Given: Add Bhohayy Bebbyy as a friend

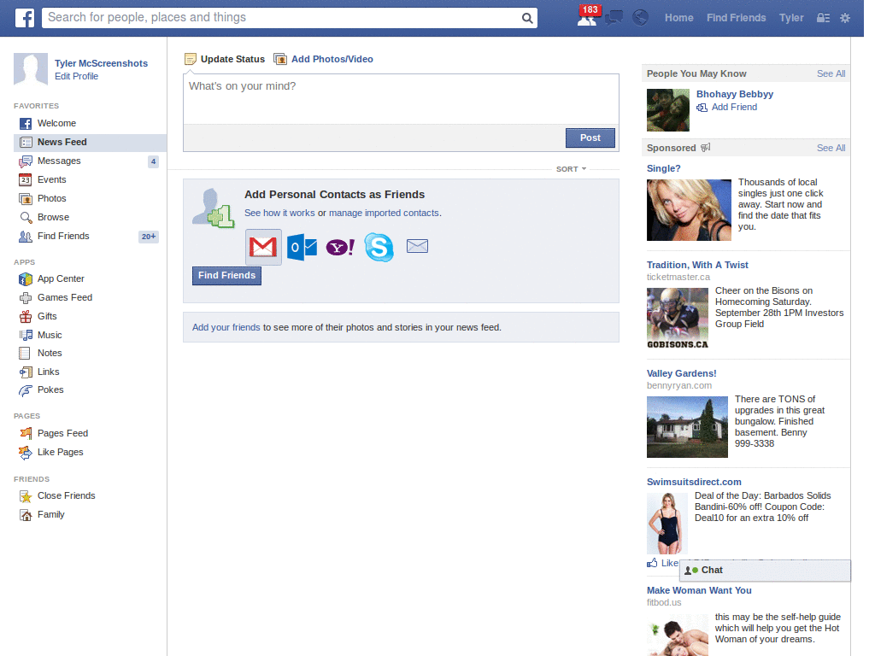Looking at the screenshot, I should pyautogui.click(x=727, y=107).
